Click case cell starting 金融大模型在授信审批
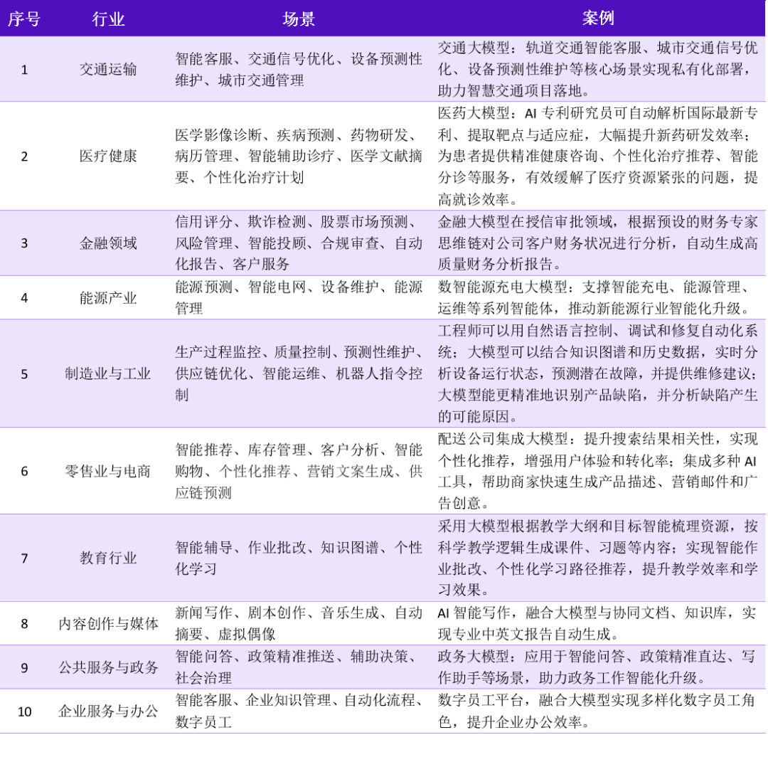Image resolution: width=768 pixels, height=757 pixels. pos(597,243)
